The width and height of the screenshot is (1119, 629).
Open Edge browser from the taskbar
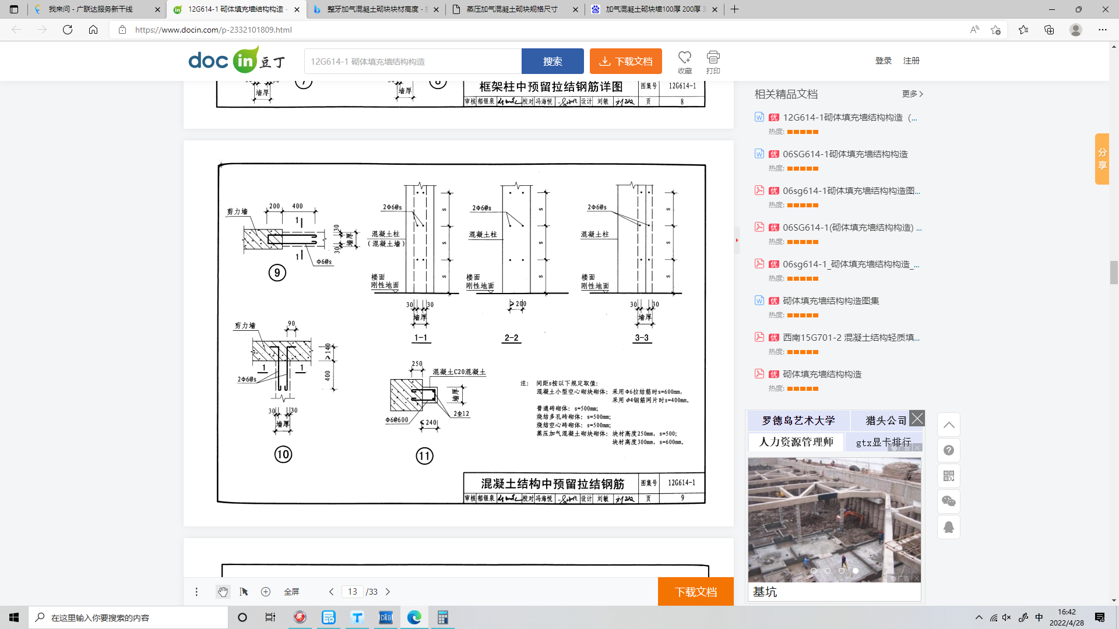point(414,617)
